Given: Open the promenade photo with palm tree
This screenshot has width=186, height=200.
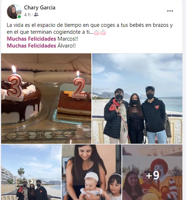Looking at the screenshot, I should (31, 172).
